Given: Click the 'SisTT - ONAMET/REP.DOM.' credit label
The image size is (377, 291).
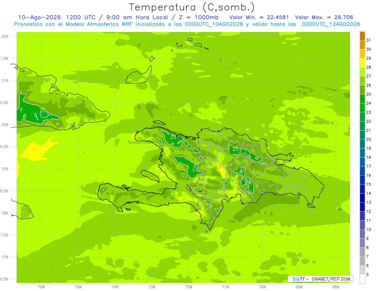Looking at the screenshot, I should [x=320, y=279].
